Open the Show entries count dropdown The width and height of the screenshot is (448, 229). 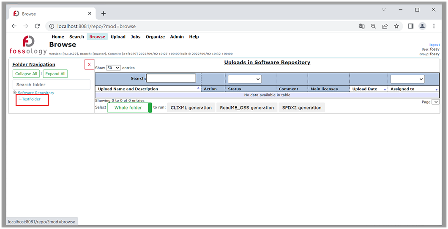[x=113, y=68]
